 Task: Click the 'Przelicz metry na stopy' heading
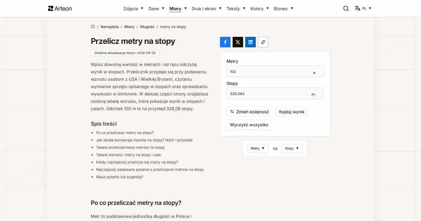(133, 41)
